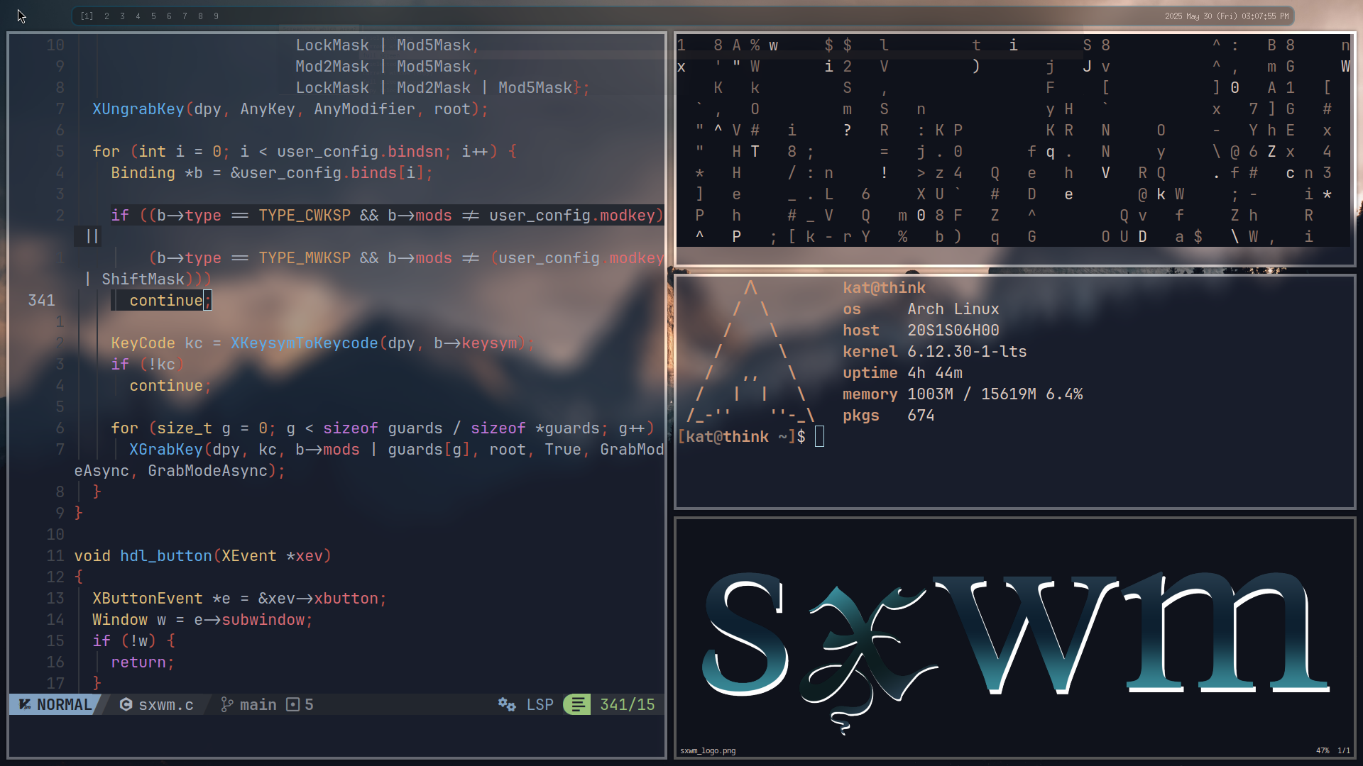Click the sxwm_logo.png filename label
The image size is (1363, 766).
tap(707, 750)
